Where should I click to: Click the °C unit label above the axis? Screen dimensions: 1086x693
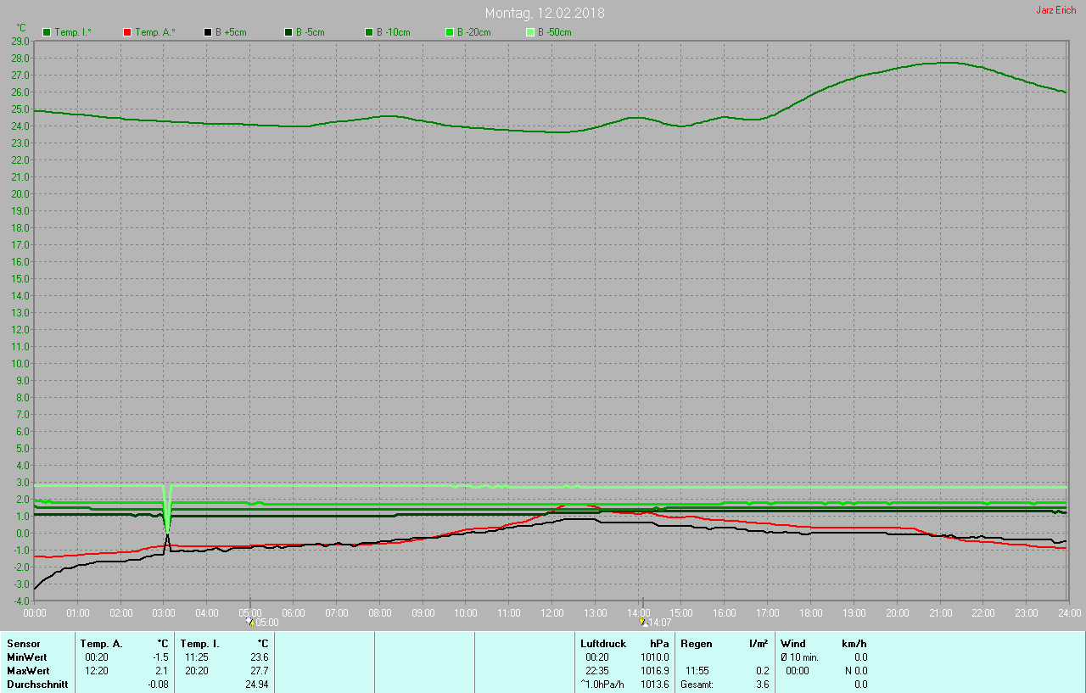click(x=21, y=28)
